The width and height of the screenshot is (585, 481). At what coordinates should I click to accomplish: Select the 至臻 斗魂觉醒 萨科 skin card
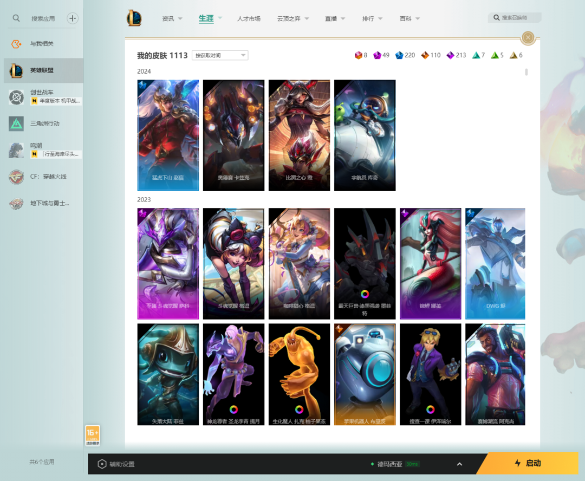[168, 263]
